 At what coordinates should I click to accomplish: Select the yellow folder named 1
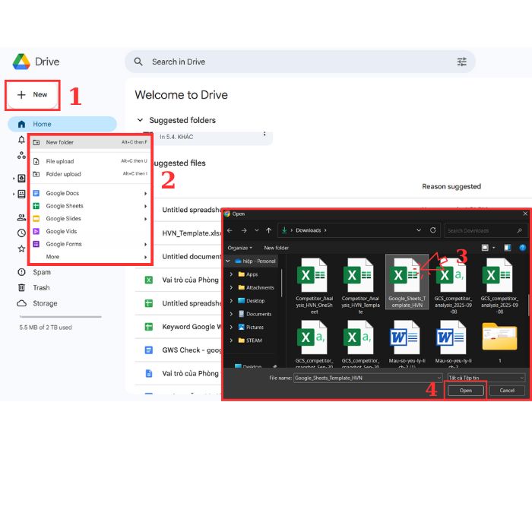click(x=499, y=342)
